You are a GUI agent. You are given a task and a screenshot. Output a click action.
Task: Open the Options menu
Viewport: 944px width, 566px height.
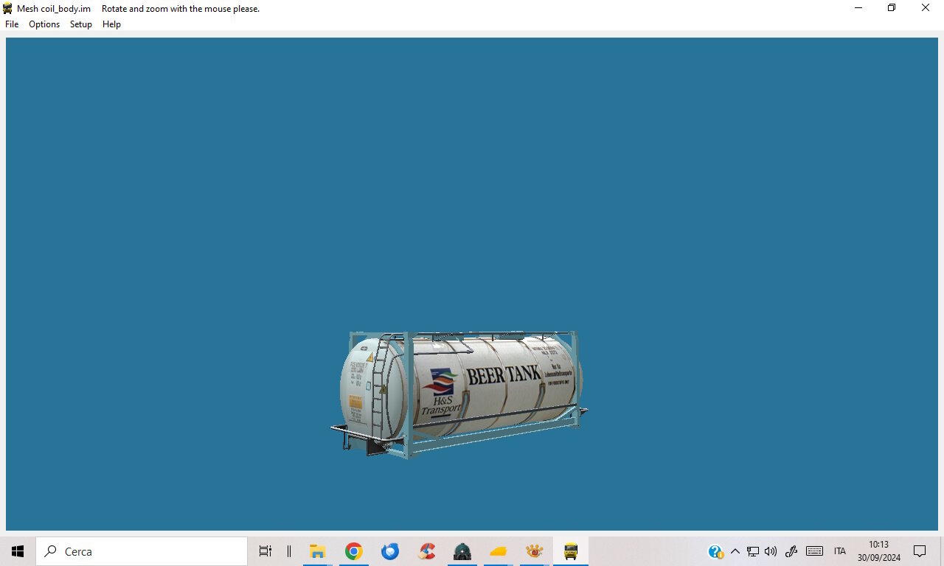44,24
